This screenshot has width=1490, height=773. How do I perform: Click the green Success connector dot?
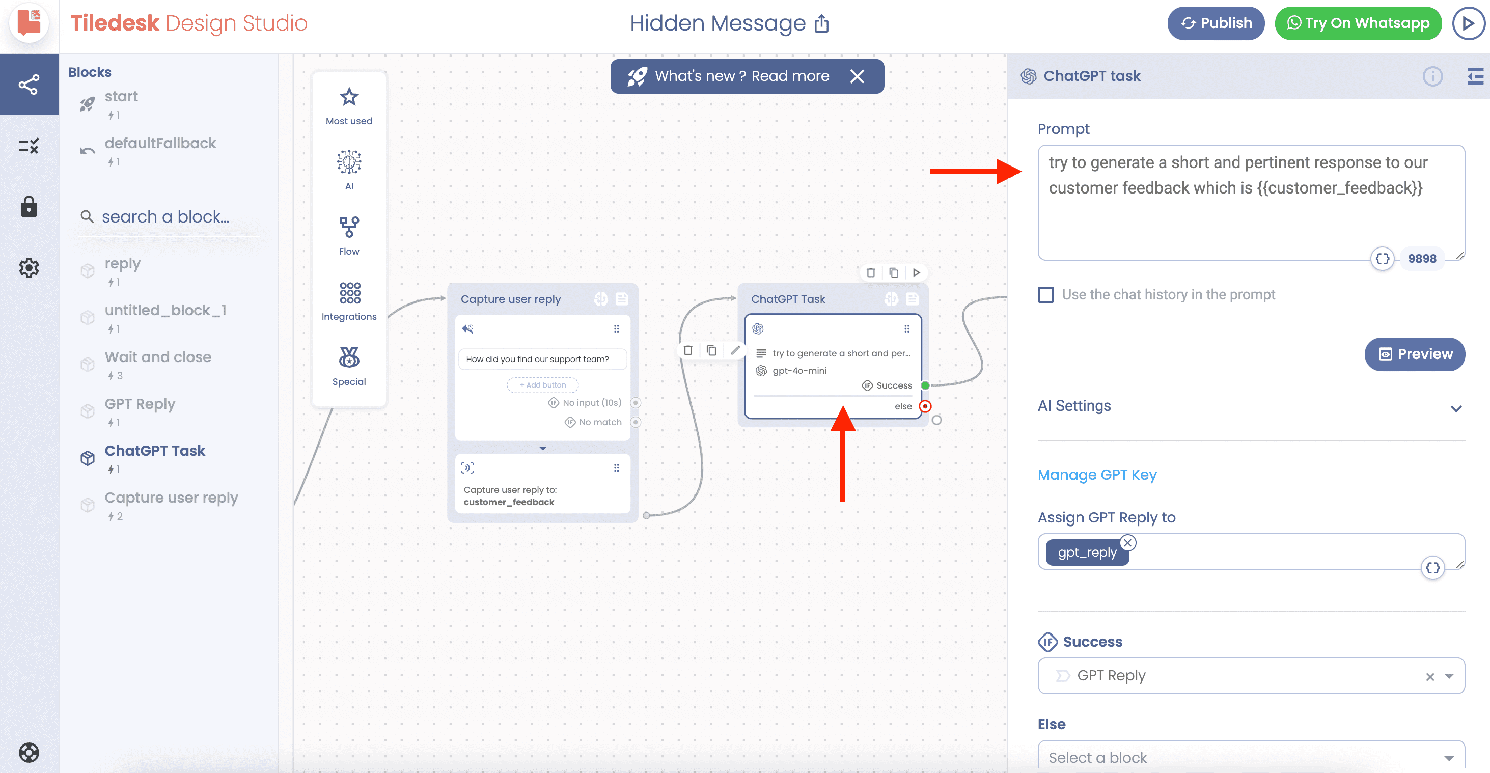(925, 385)
